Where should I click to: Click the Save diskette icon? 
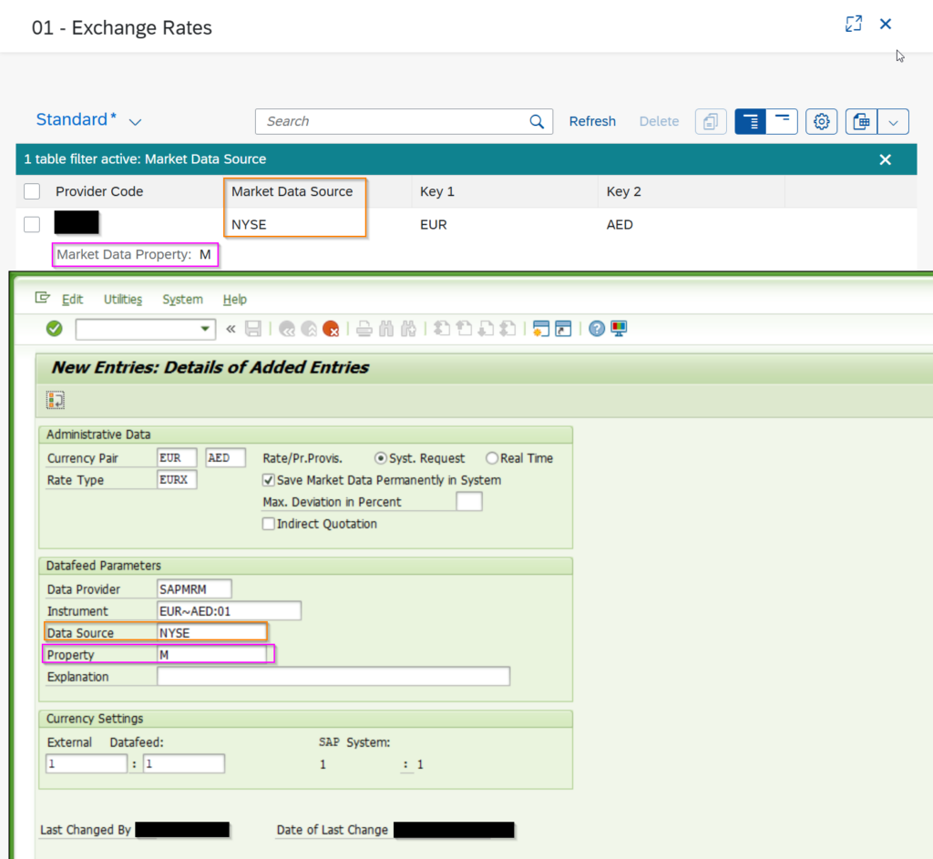253,328
